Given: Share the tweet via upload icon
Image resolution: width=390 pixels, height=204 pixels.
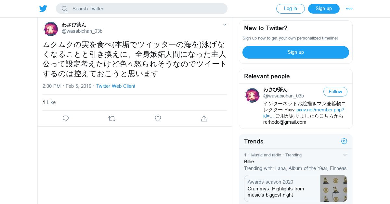Looking at the screenshot, I should (204, 119).
